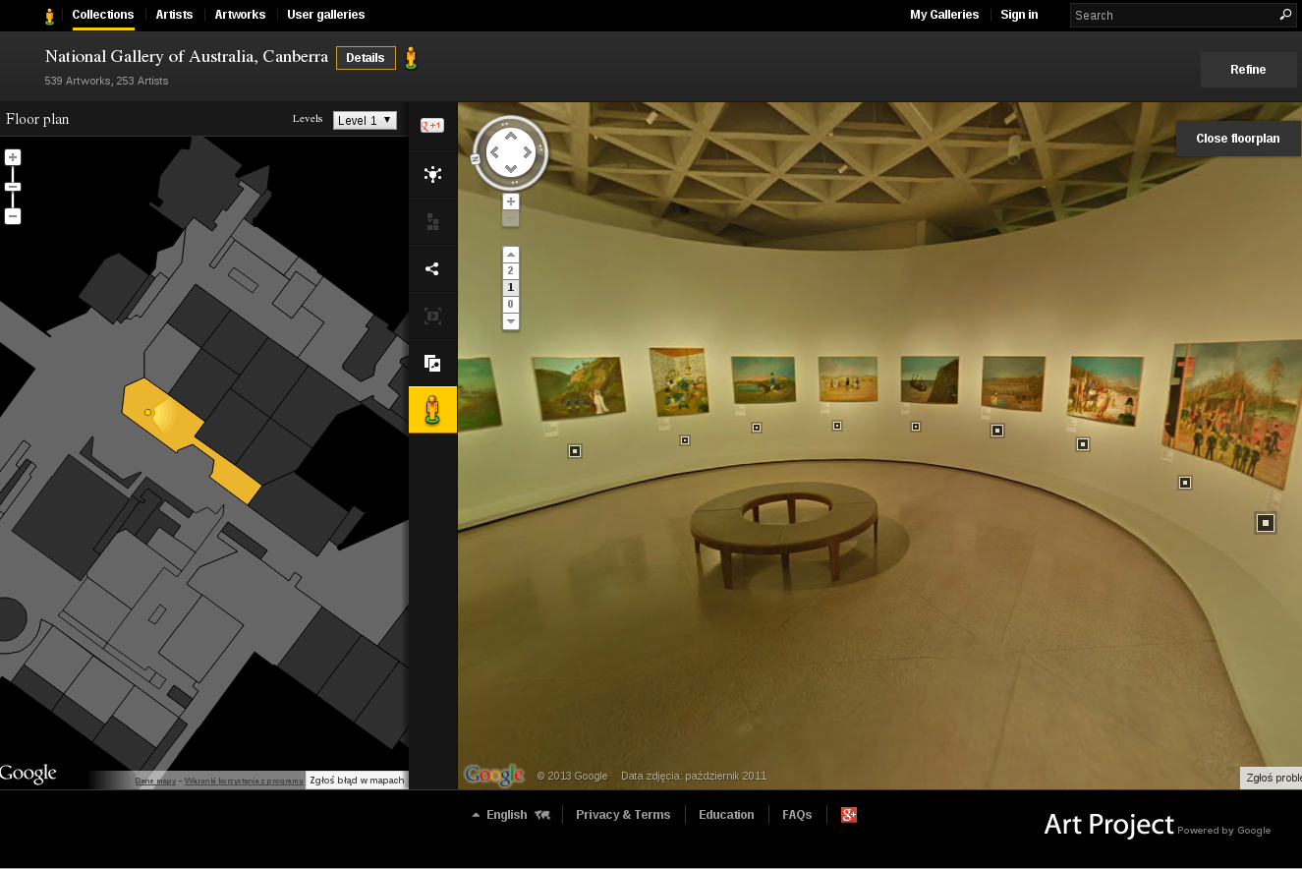Click the share icon in the sidebar
The height and width of the screenshot is (869, 1302).
point(432,268)
